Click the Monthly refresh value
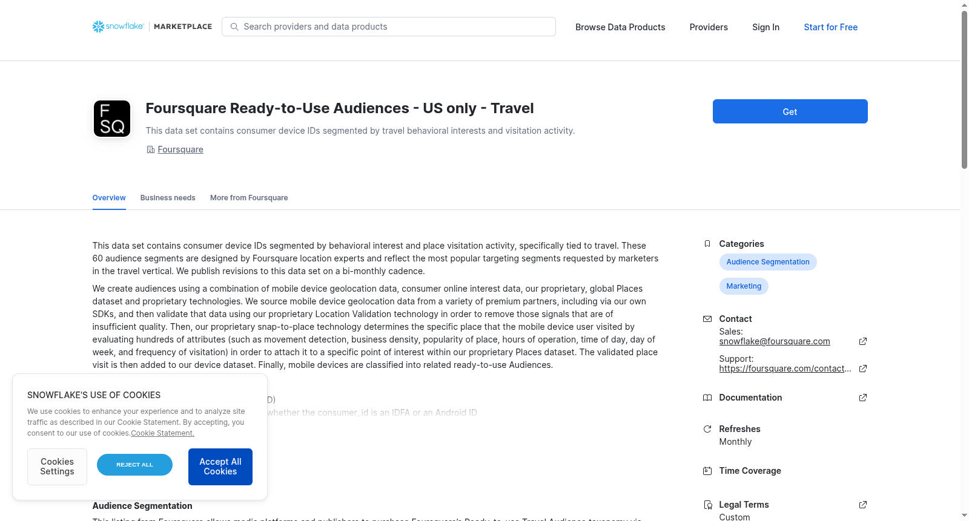Image resolution: width=969 pixels, height=521 pixels. 735,442
